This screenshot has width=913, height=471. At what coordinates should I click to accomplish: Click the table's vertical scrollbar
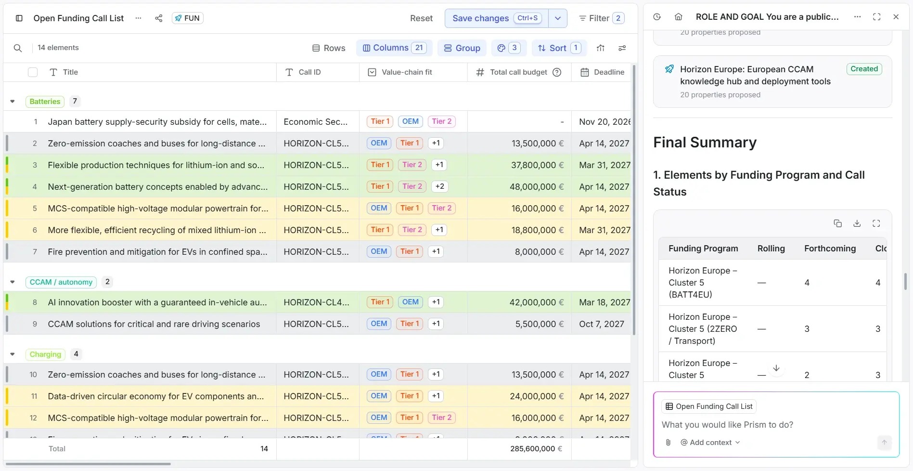click(x=634, y=200)
